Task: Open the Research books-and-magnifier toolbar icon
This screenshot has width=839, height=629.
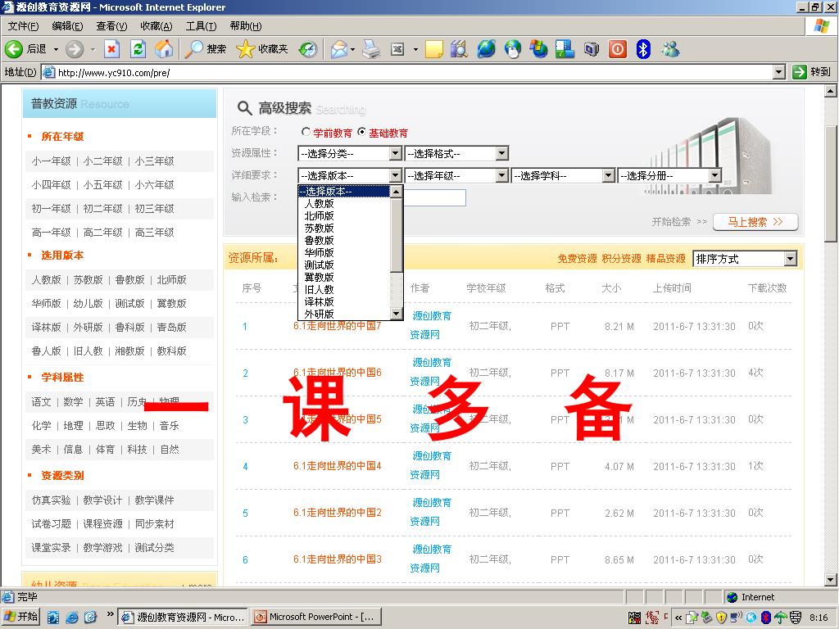Action: tap(459, 49)
